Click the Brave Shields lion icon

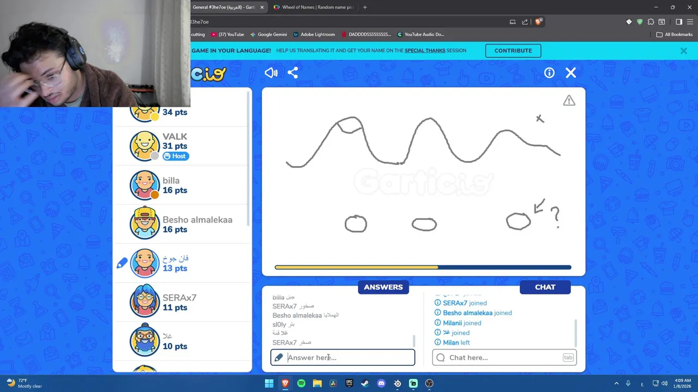pyautogui.click(x=538, y=22)
